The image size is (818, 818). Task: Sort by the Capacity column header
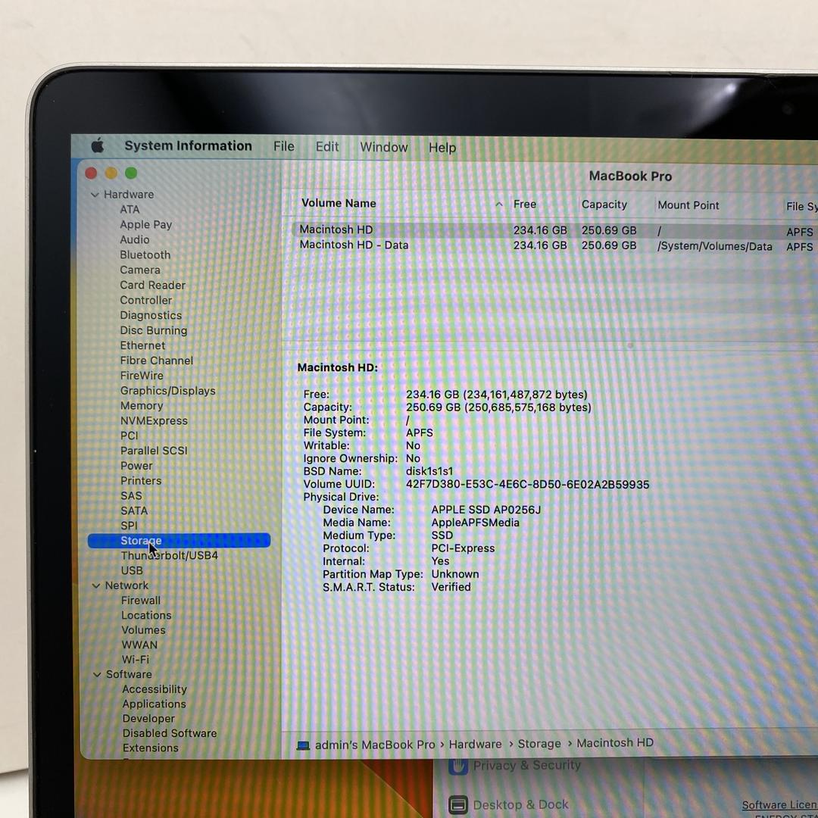pyautogui.click(x=604, y=205)
